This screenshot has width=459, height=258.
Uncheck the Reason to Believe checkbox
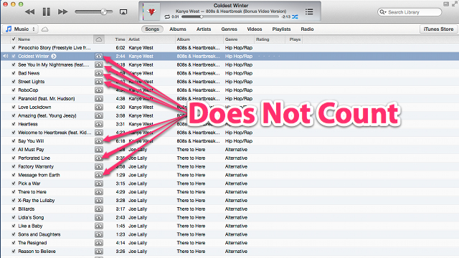pyautogui.click(x=13, y=252)
